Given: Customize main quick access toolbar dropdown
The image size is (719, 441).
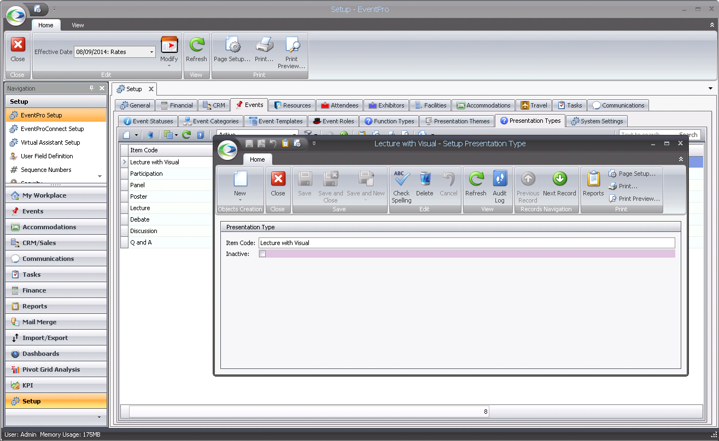Looking at the screenshot, I should (x=54, y=9).
